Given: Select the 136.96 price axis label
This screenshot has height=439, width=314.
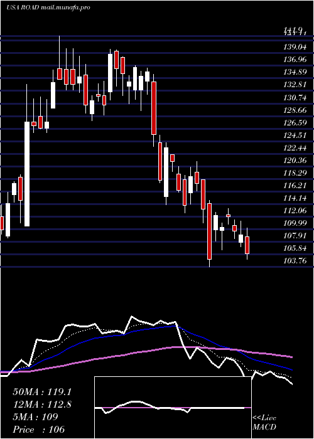Looking at the screenshot, I should click(295, 60).
